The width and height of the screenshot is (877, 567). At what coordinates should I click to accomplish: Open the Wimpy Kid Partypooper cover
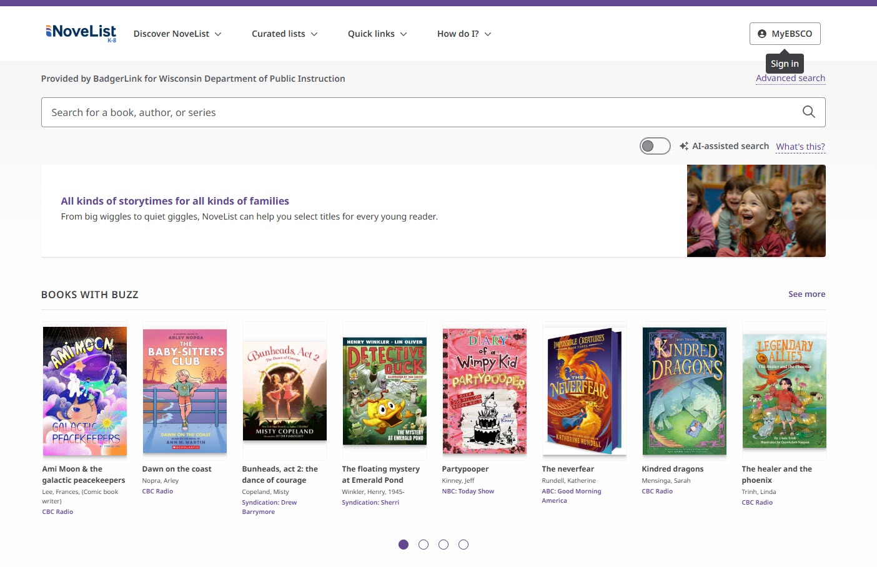pyautogui.click(x=485, y=391)
